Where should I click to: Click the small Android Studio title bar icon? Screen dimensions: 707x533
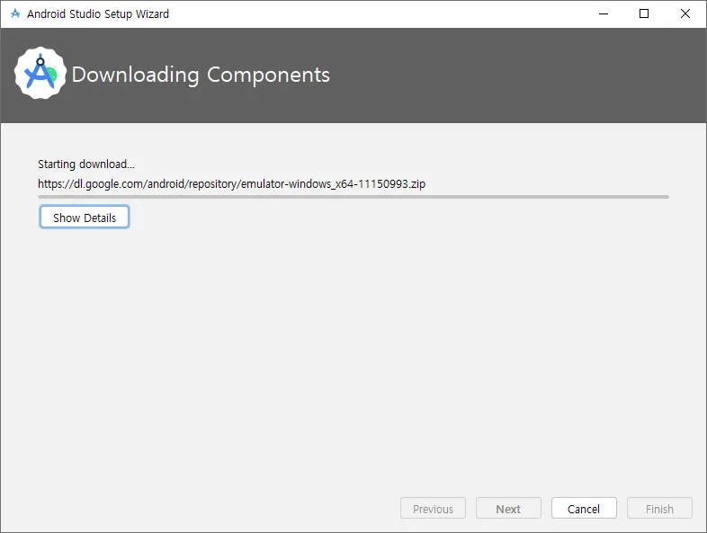(x=15, y=13)
